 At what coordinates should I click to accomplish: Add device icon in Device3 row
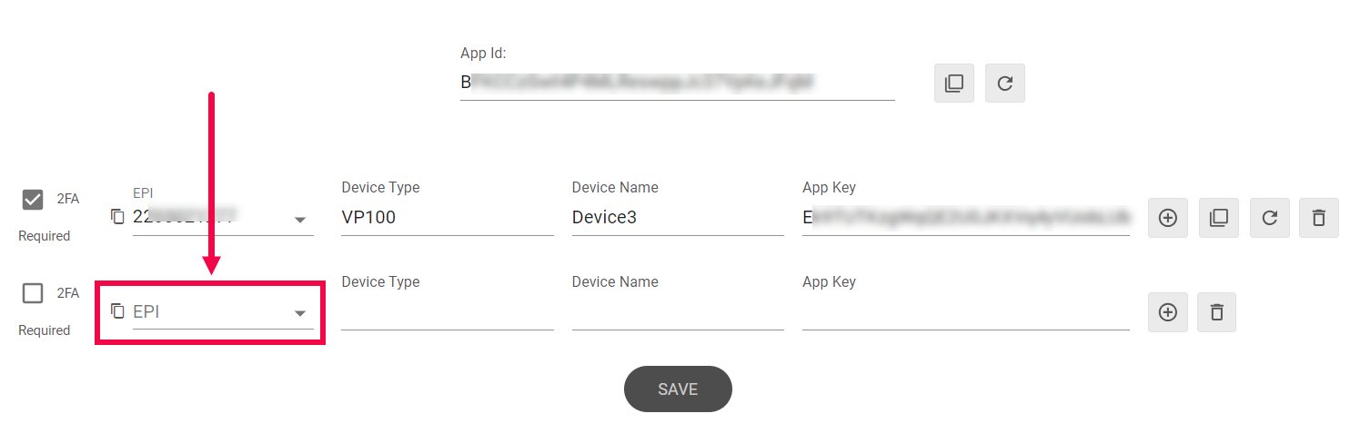[x=1168, y=218]
